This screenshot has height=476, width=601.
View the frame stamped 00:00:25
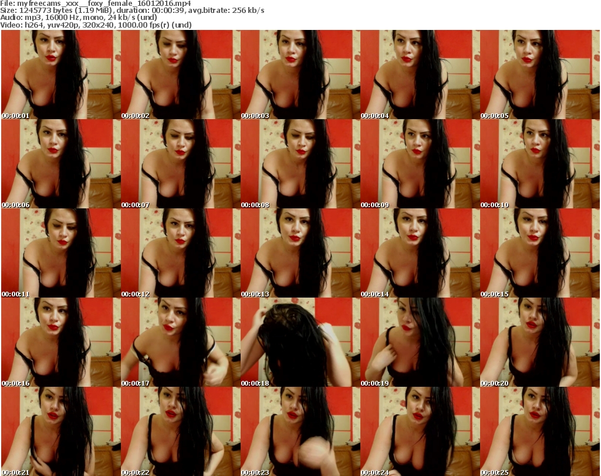pos(540,431)
